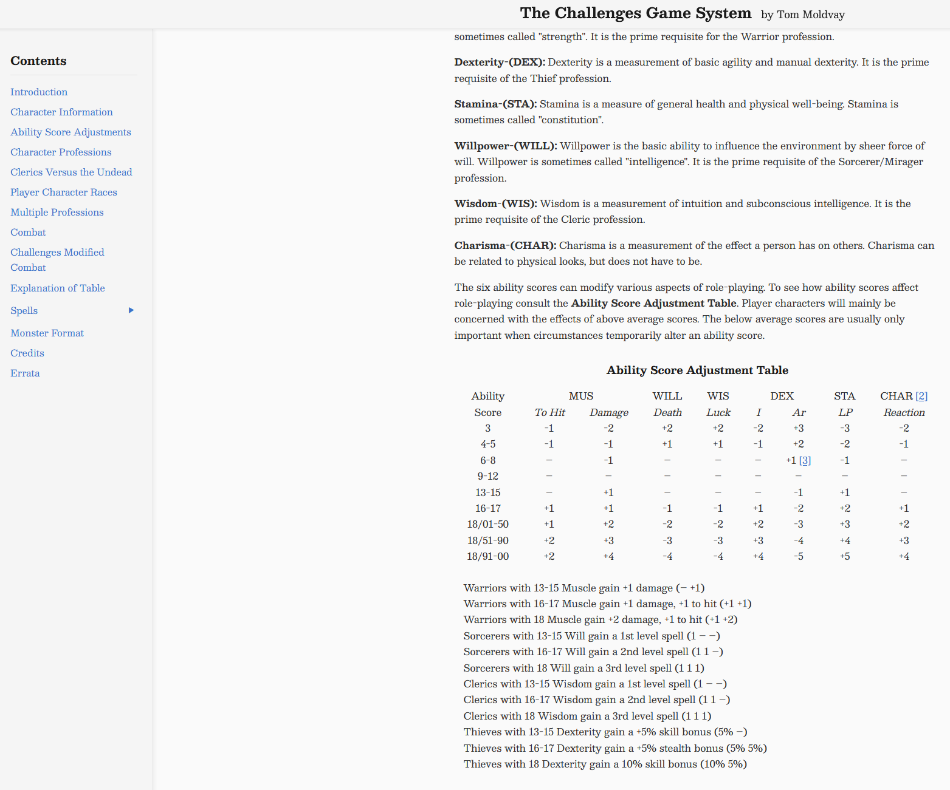This screenshot has height=790, width=950.
Task: Open the Credits link
Action: coord(27,353)
